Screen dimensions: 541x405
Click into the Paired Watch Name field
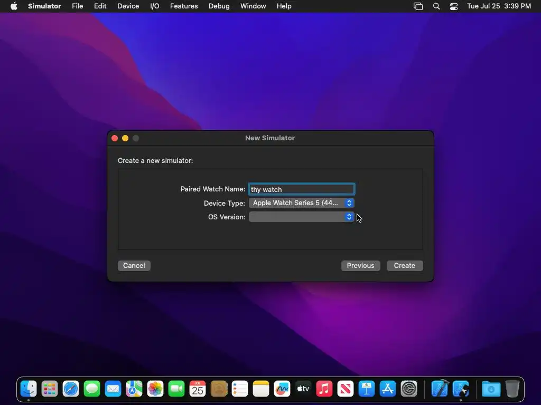pos(302,189)
